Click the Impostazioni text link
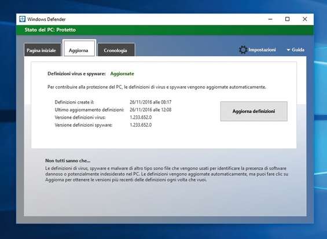The height and width of the screenshot is (239, 327). pyautogui.click(x=262, y=50)
